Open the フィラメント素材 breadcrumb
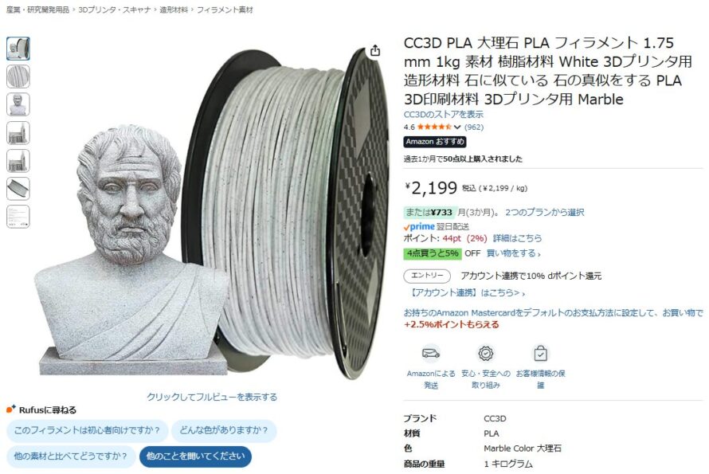This screenshot has width=709, height=474. [x=225, y=10]
